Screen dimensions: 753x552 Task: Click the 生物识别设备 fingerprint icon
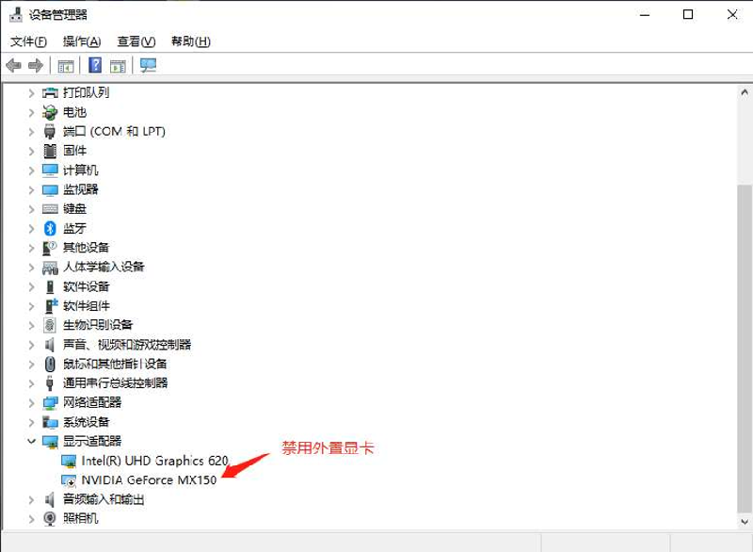point(50,325)
